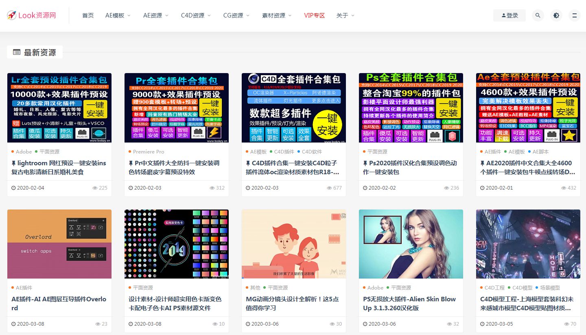Open the Overlord switch apps thumbnail

59,244
